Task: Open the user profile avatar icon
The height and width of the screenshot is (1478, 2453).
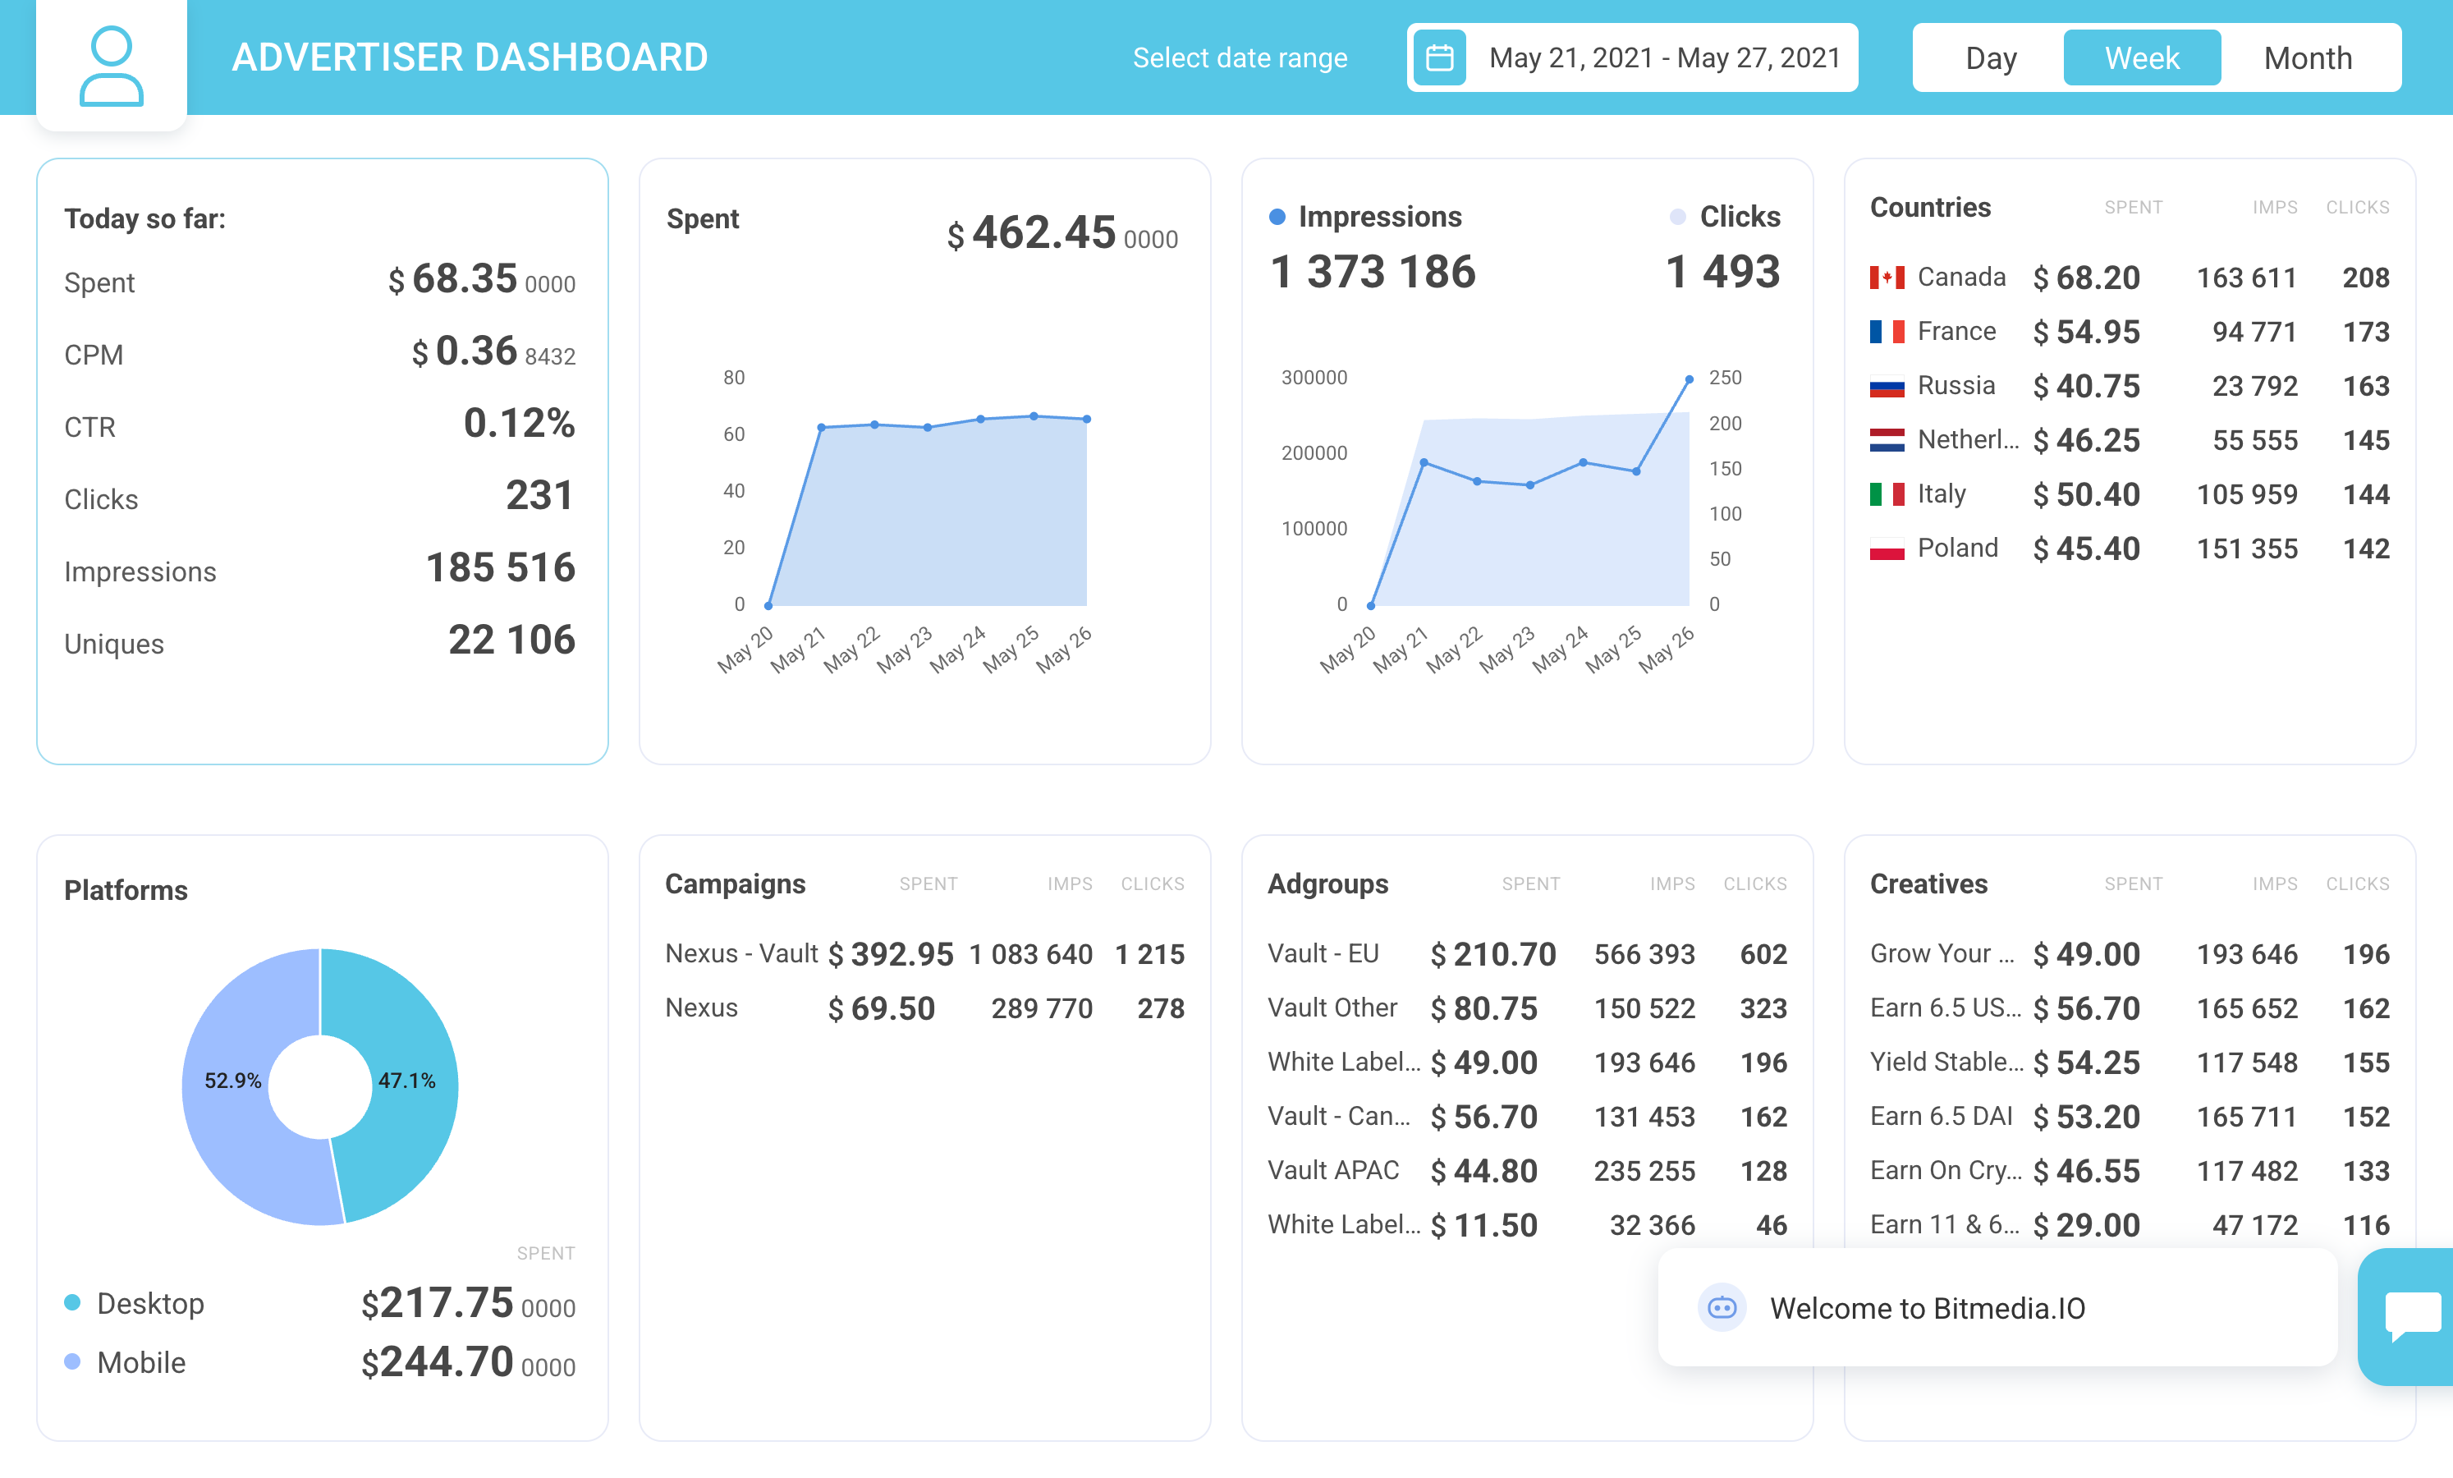Action: coord(111,65)
